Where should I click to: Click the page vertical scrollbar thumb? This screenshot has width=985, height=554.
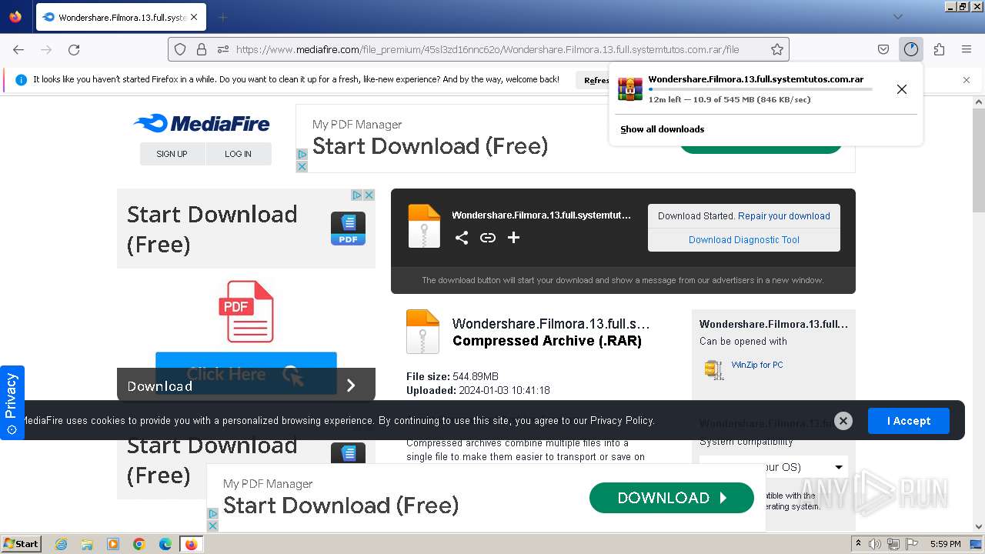(x=979, y=160)
